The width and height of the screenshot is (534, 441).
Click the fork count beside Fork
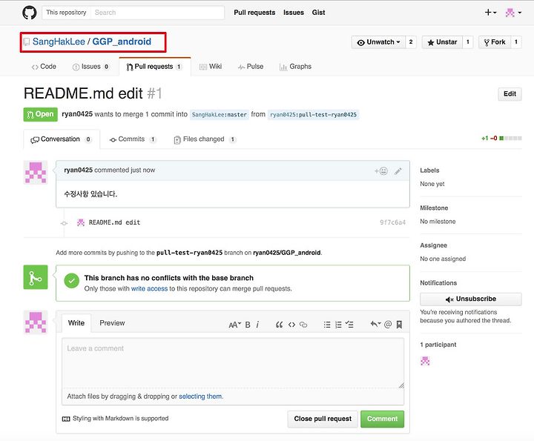(516, 42)
